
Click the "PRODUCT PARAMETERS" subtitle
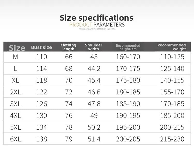click(97, 25)
